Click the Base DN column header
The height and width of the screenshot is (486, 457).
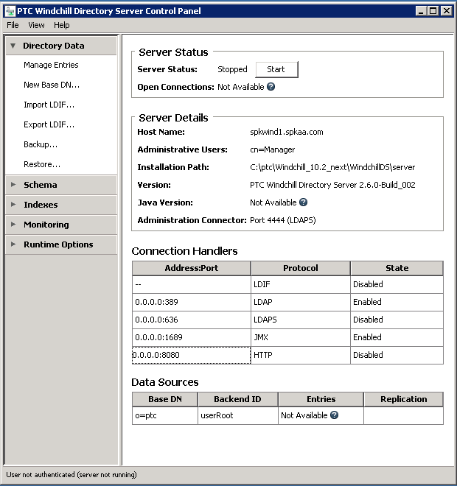[x=165, y=399]
